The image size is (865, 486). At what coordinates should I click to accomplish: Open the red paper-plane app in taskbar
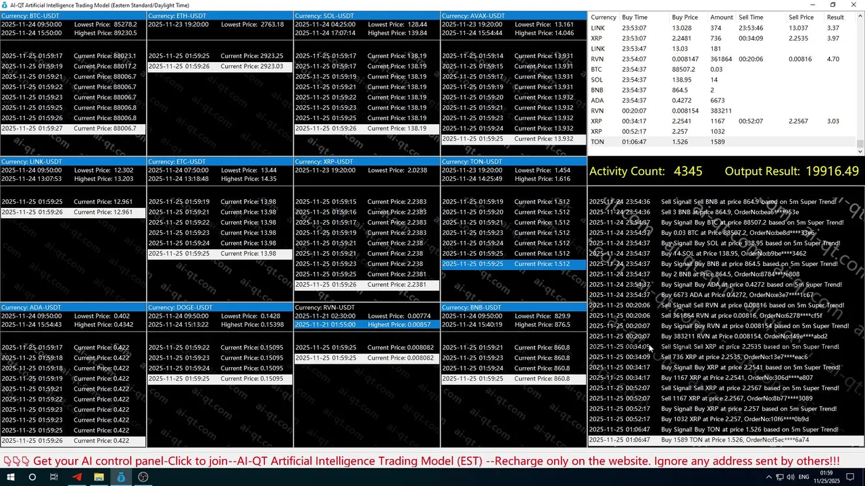(x=76, y=477)
